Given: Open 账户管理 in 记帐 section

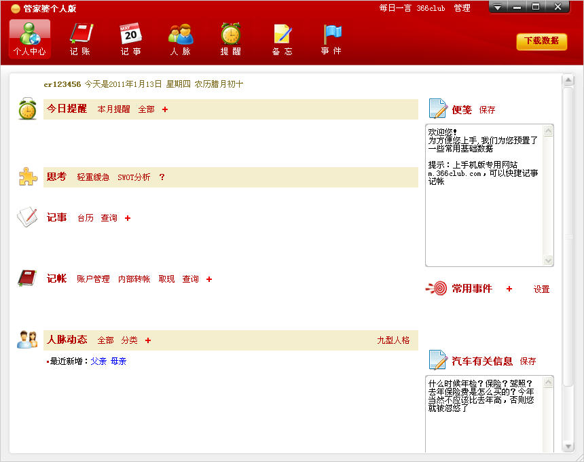Looking at the screenshot, I should (93, 279).
